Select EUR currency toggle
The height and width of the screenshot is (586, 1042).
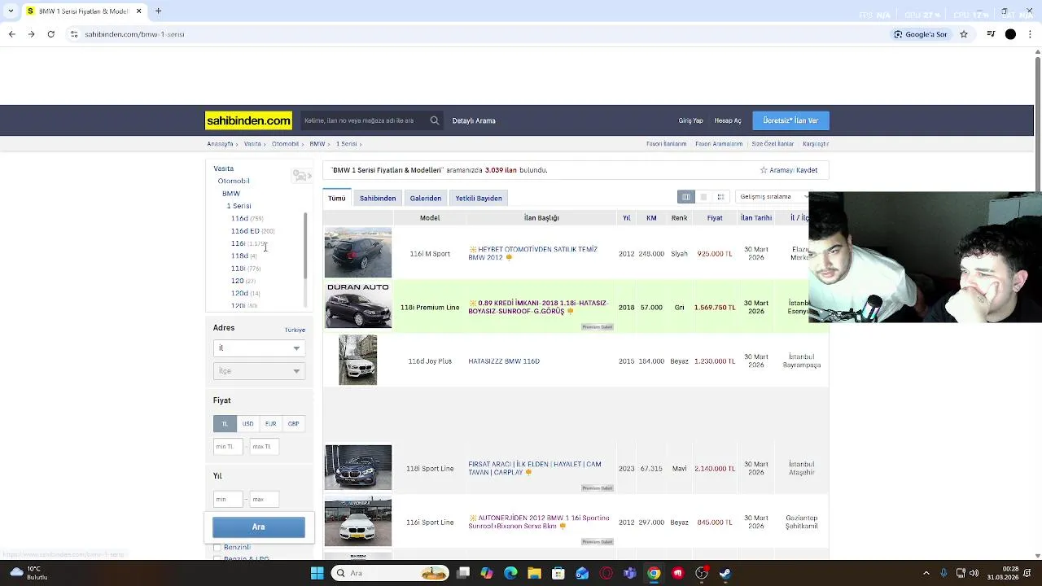[270, 423]
